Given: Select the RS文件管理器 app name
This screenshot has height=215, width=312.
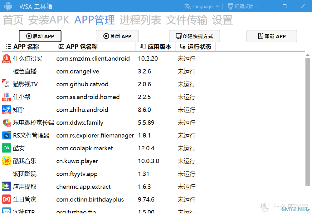Looking at the screenshot, I should coord(31,135).
